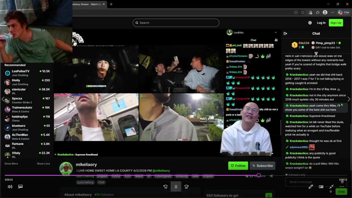
Task: Select the 420 stream tag
Action: [x=127, y=176]
